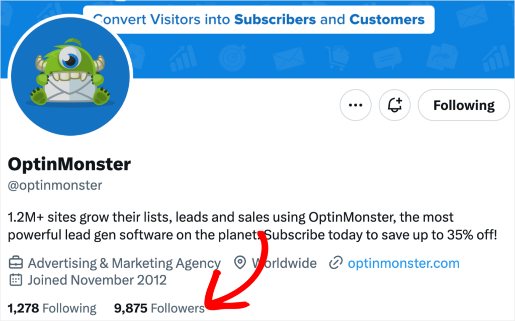The width and height of the screenshot is (515, 321).
Task: Click the chain link icon beside the website
Action: click(x=335, y=263)
